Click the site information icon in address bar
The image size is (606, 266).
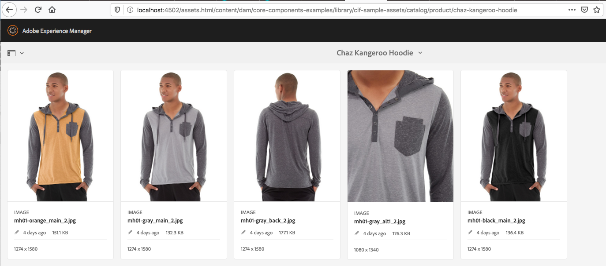coord(130,10)
